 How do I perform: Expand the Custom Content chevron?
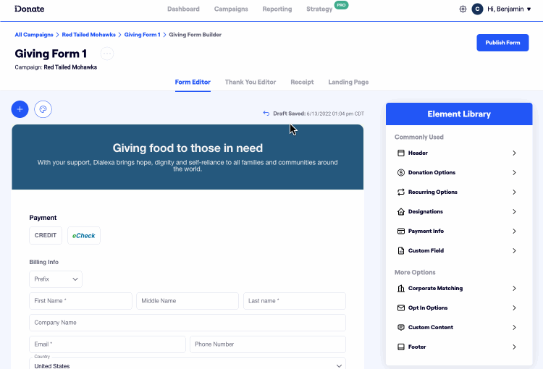(x=514, y=328)
